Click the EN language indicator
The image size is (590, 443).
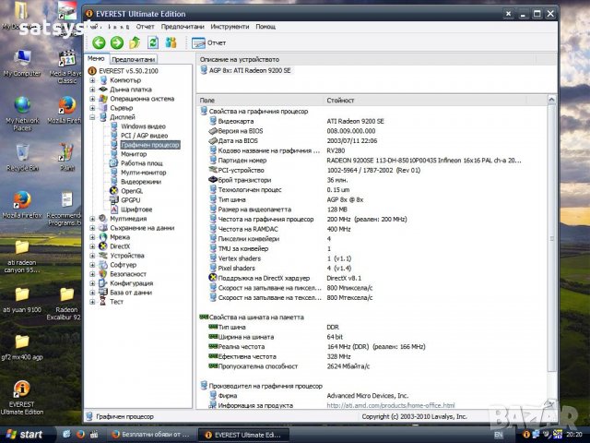pos(499,435)
